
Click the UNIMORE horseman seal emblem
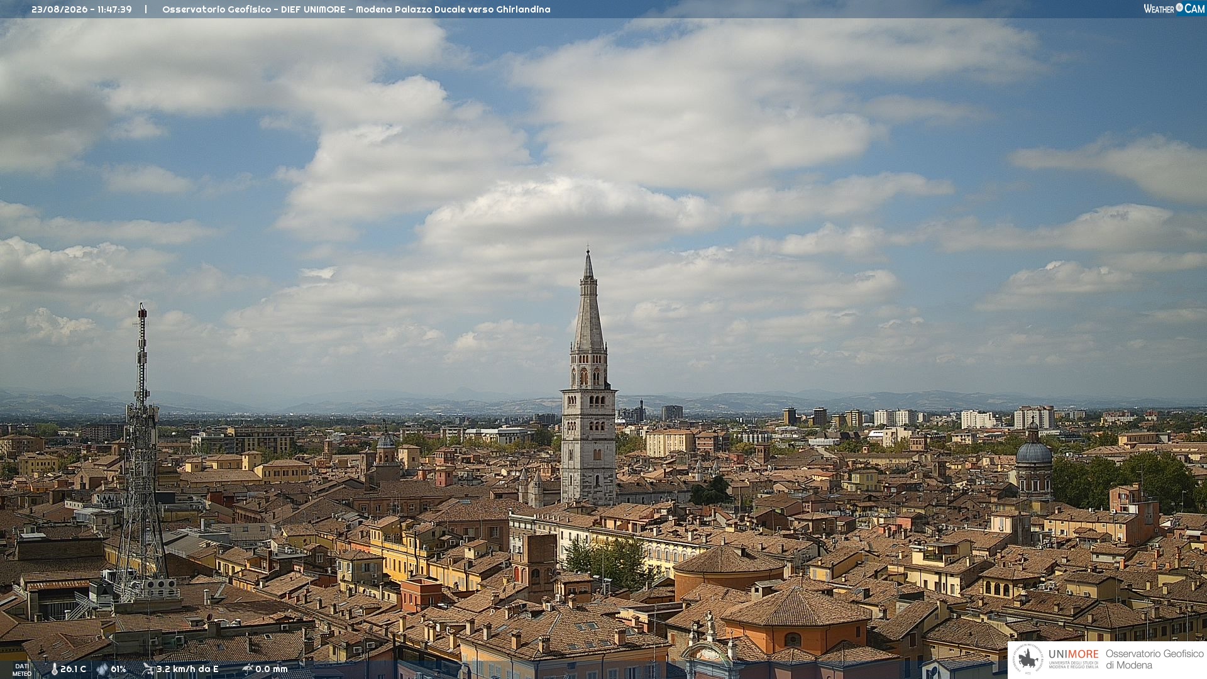[x=1028, y=659]
